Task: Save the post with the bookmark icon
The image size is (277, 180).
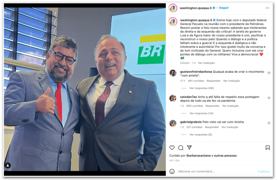Action: click(268, 148)
